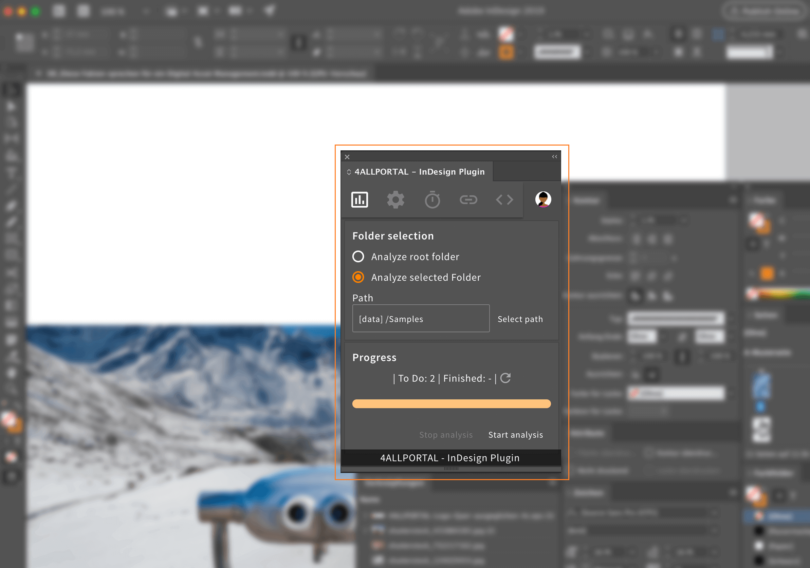Click the To Do: 2 status text
The width and height of the screenshot is (810, 568).
(x=416, y=378)
